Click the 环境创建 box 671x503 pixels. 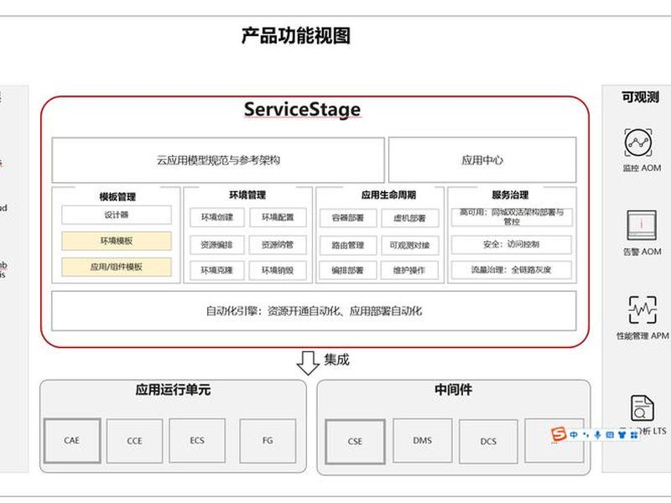pyautogui.click(x=217, y=217)
